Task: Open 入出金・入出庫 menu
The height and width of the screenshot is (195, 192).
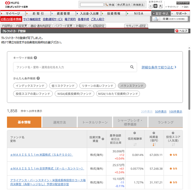Action: click(89, 14)
